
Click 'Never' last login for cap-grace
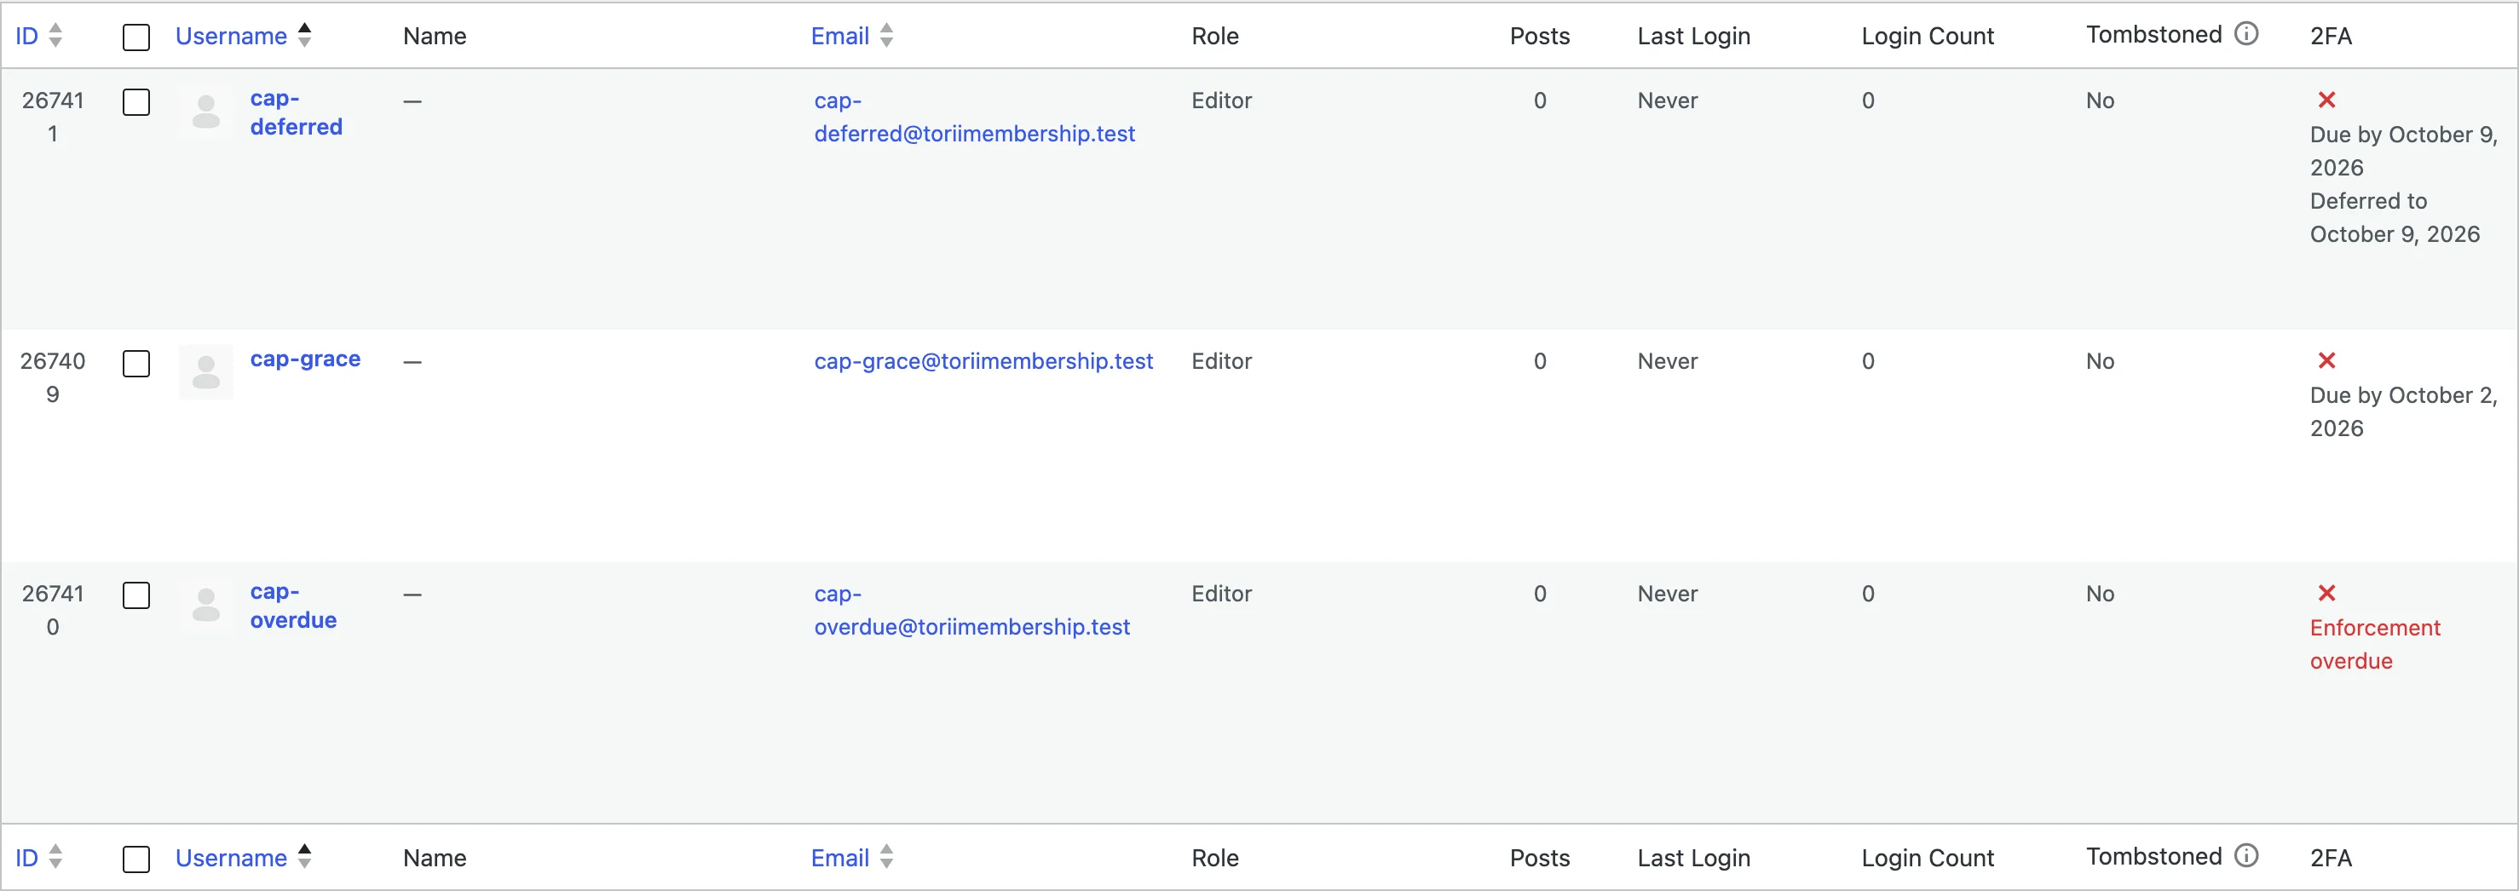coord(1668,361)
